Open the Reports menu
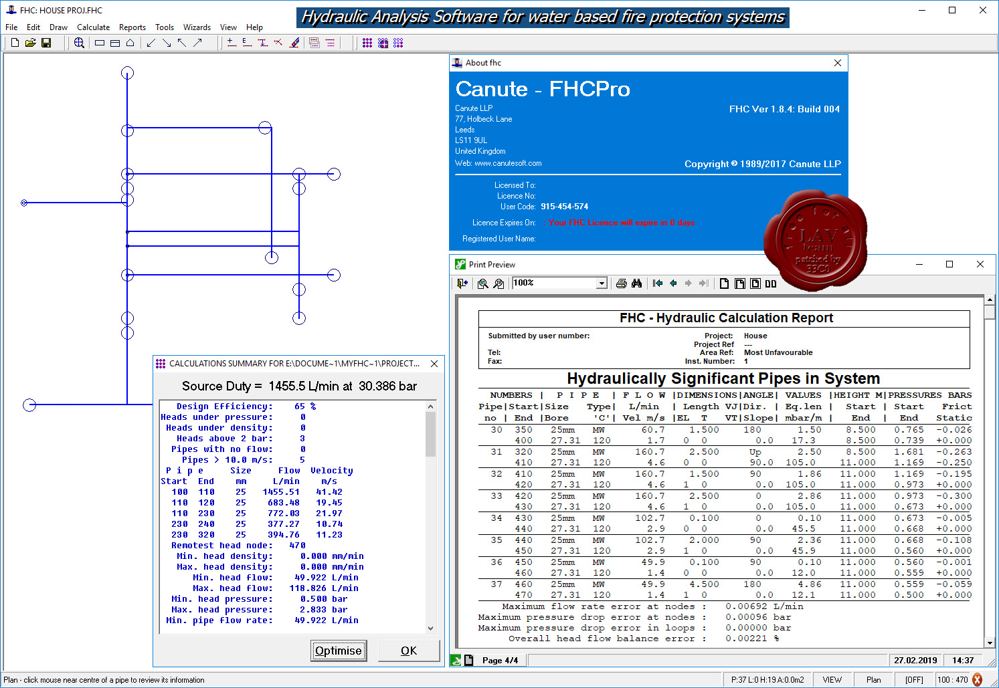Screen dimensions: 999x688 point(132,27)
